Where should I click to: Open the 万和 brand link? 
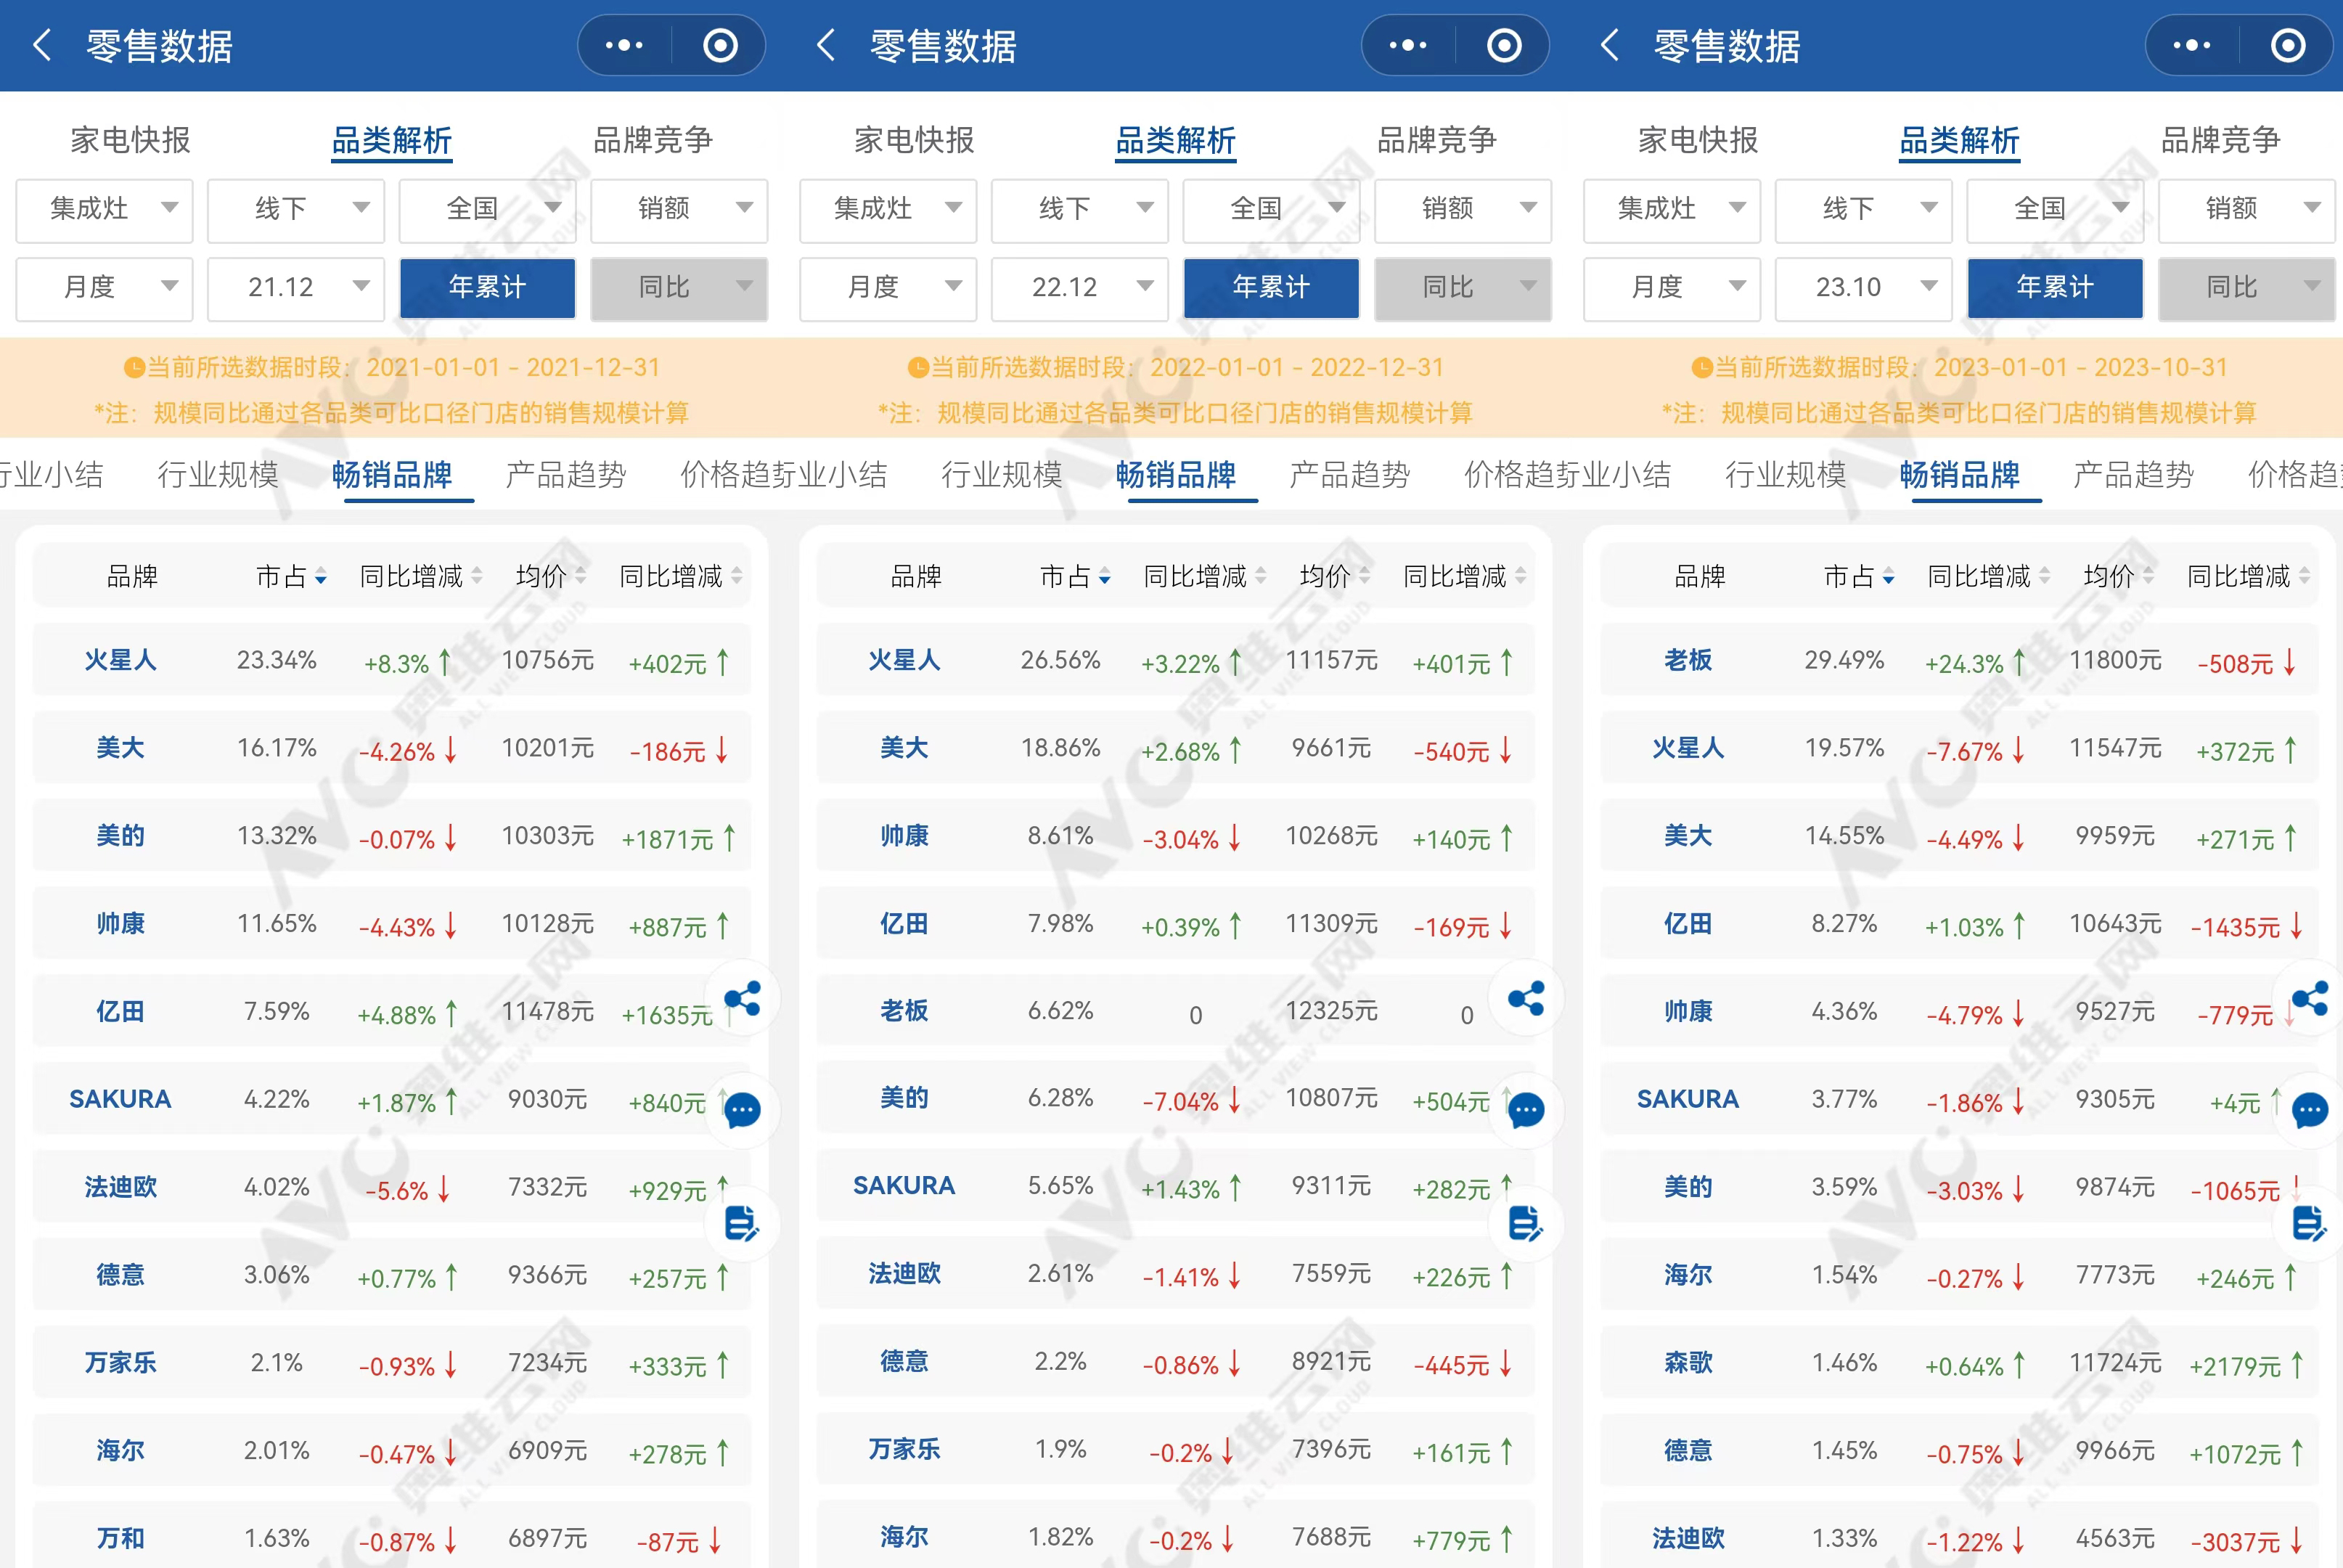coord(120,1538)
